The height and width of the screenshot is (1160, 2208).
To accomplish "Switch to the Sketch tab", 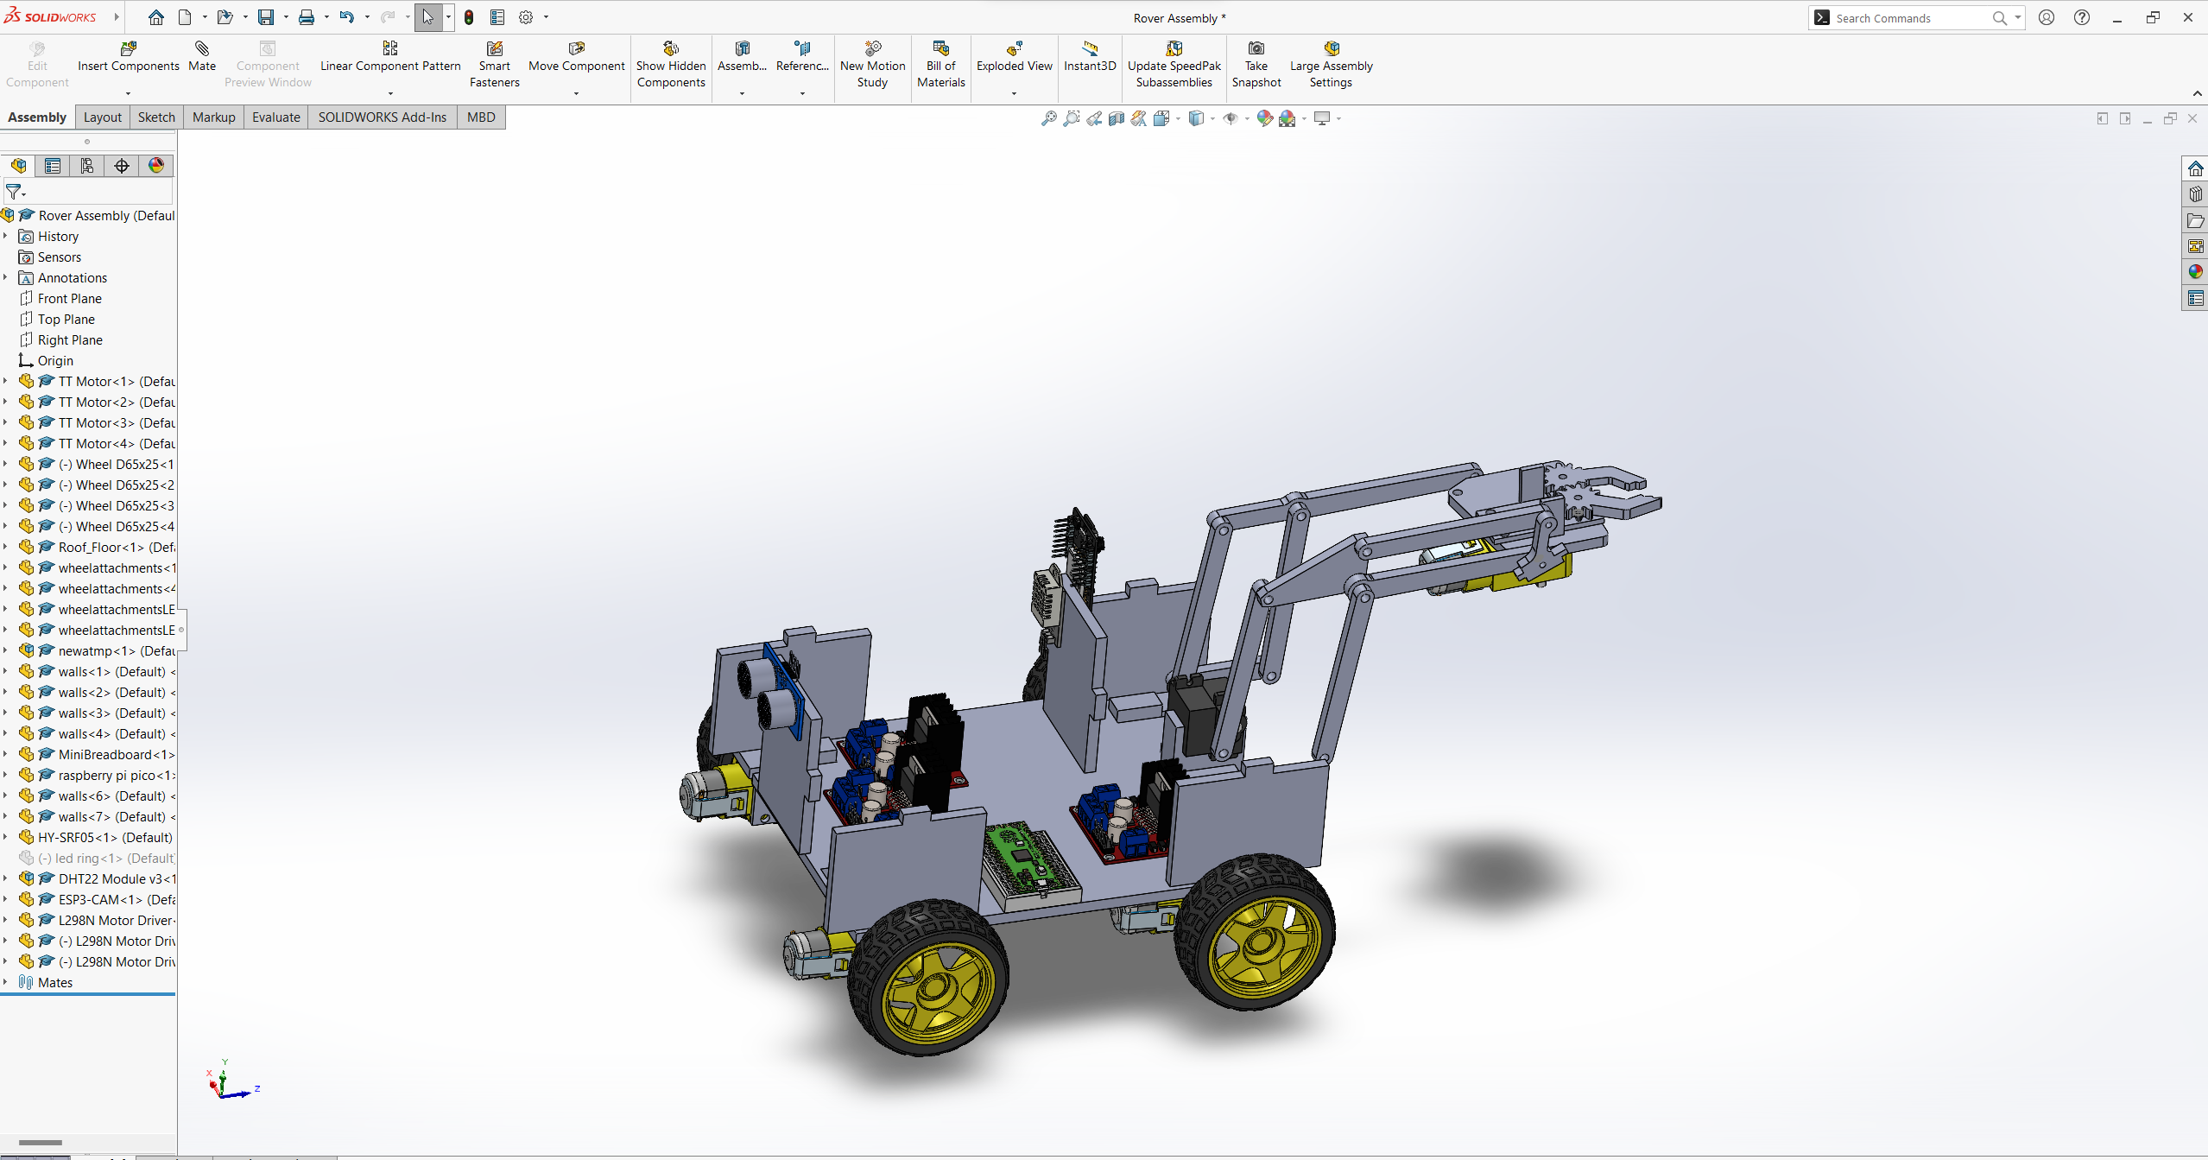I will click(x=156, y=117).
